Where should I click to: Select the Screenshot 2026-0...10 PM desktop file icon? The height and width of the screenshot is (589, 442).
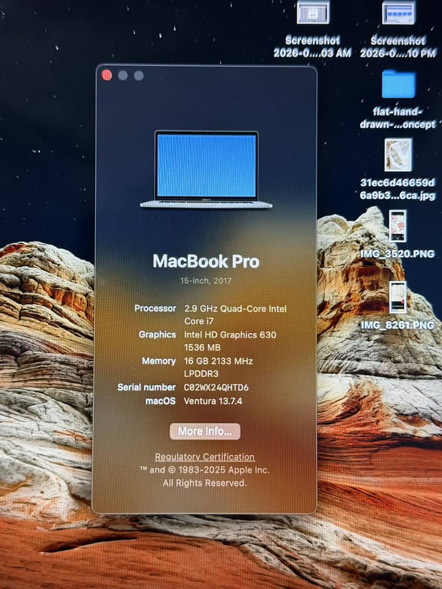coord(398,12)
